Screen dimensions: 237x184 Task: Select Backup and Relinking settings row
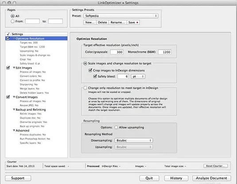pos(36,109)
